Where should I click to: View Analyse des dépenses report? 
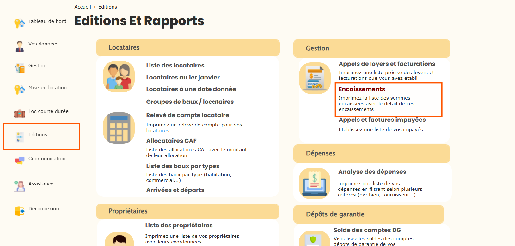pos(372,172)
